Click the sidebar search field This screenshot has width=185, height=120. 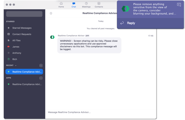point(24,14)
